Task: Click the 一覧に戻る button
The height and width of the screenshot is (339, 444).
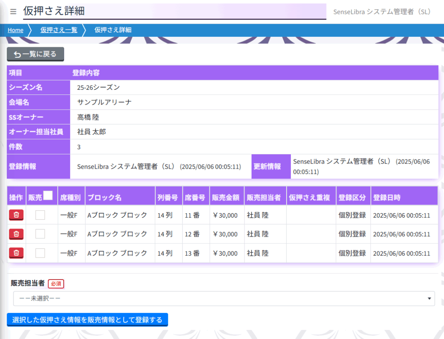Action: click(x=36, y=54)
